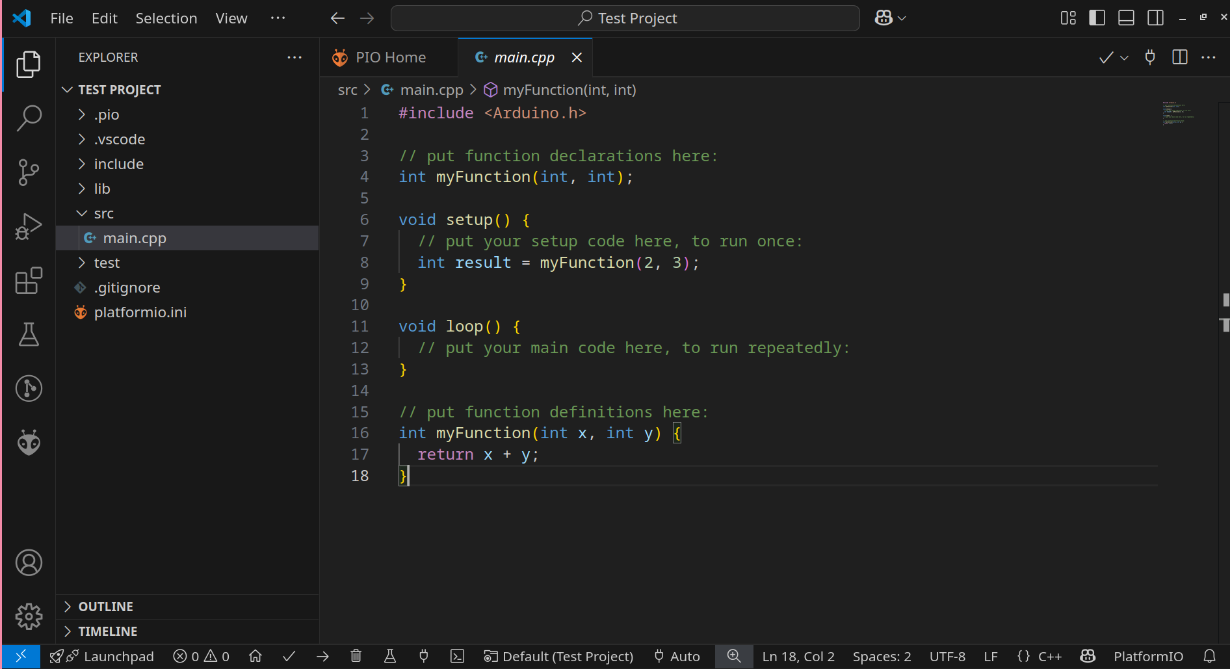Click the Launchpad status bar item

(x=101, y=657)
